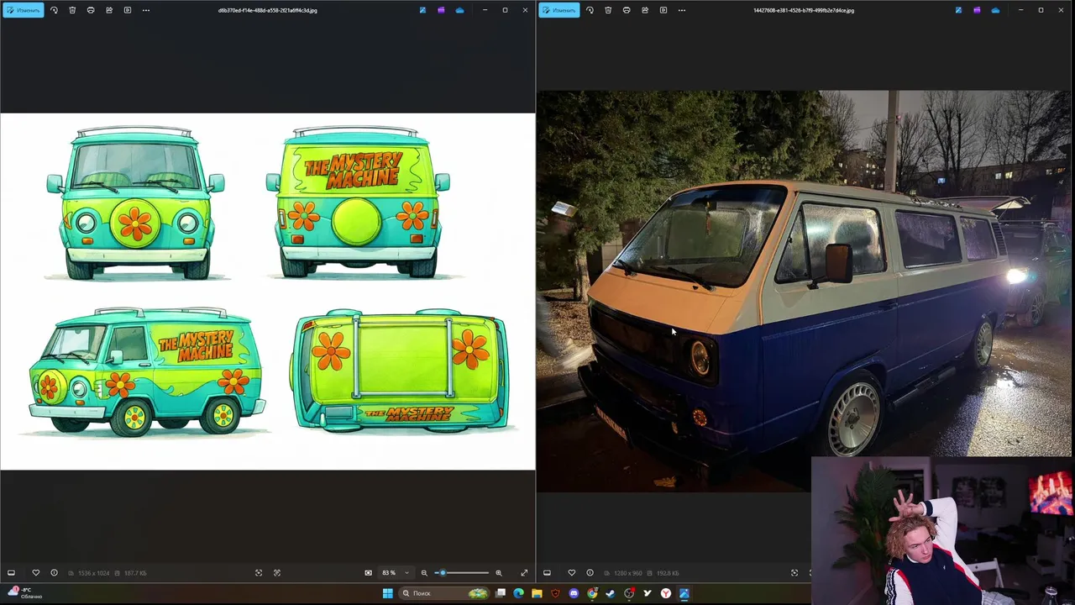Toggle filmstrip in right window status bar

pos(547,573)
